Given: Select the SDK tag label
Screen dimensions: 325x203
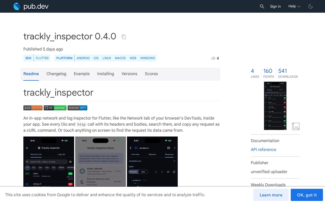Looking at the screenshot, I should [28, 58].
